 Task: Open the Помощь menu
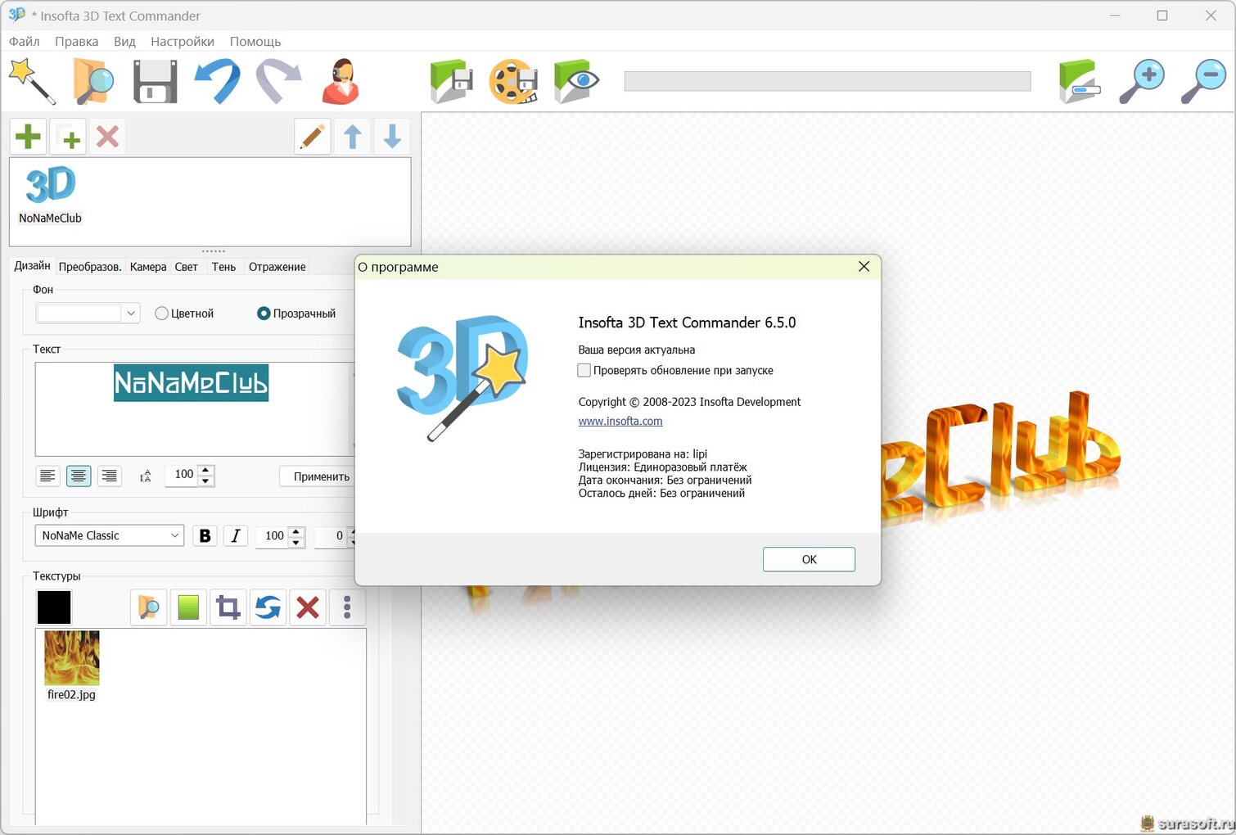255,42
